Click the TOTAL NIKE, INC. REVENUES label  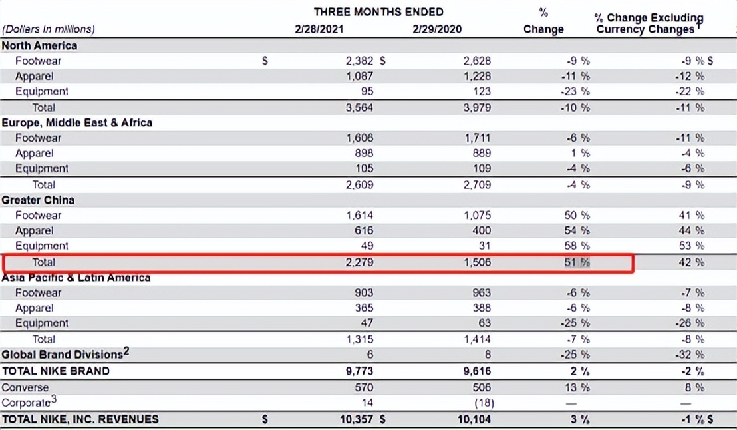tap(80, 419)
